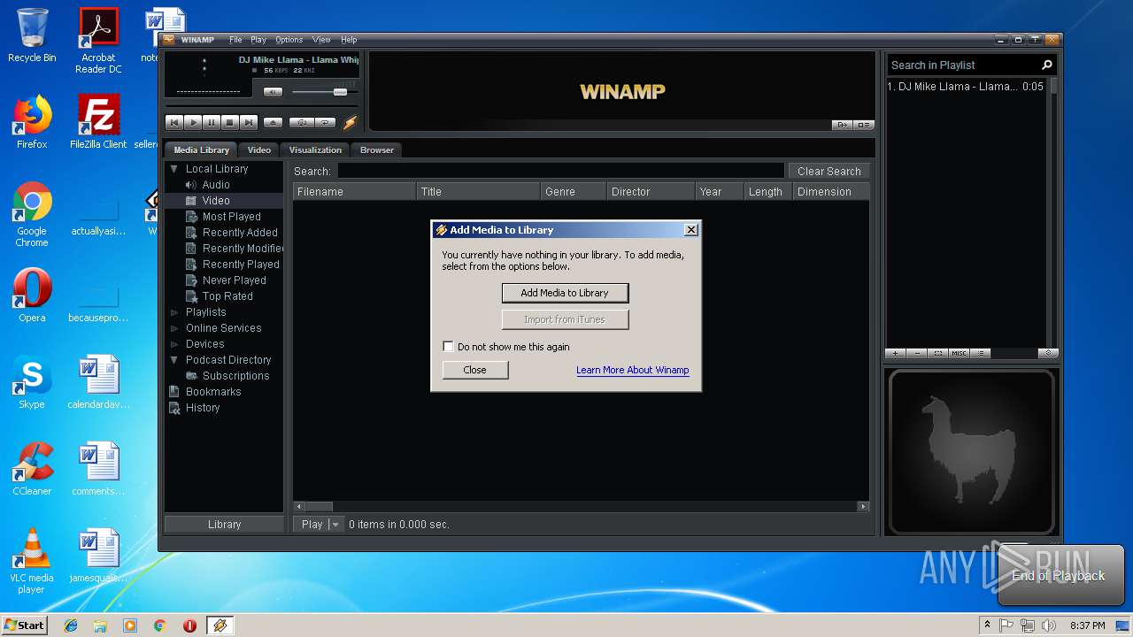Screen dimensions: 1133x637
Task: Click the Play button in Winamp
Action: click(x=193, y=123)
